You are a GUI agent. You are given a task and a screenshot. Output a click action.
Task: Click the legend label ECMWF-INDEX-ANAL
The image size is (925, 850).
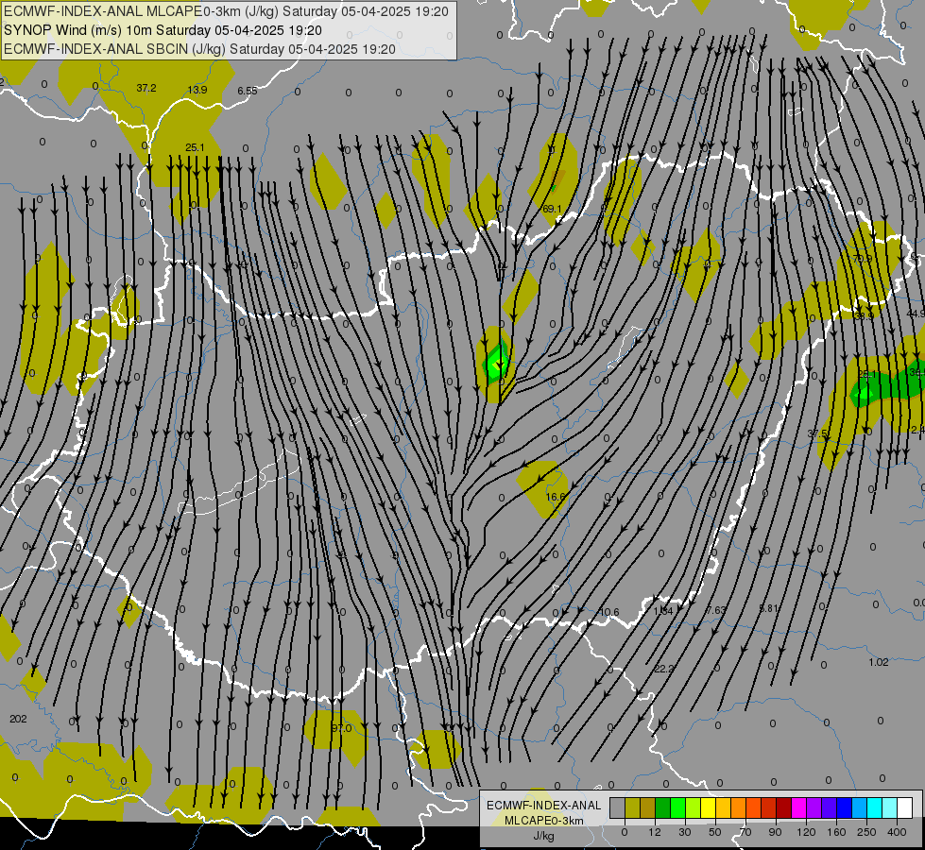point(543,806)
